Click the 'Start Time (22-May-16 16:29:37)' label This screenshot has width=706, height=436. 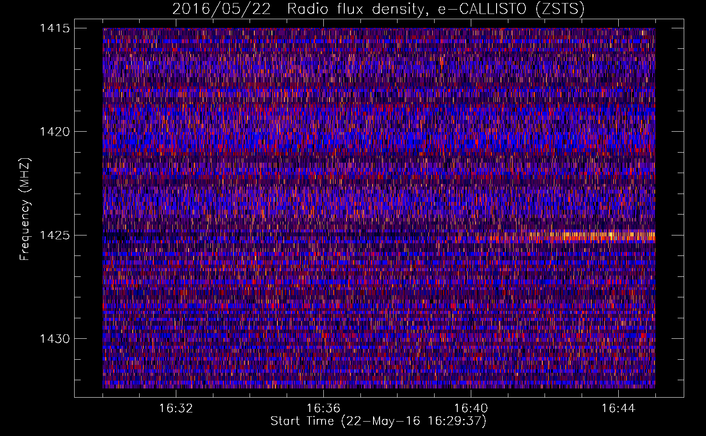tap(378, 421)
